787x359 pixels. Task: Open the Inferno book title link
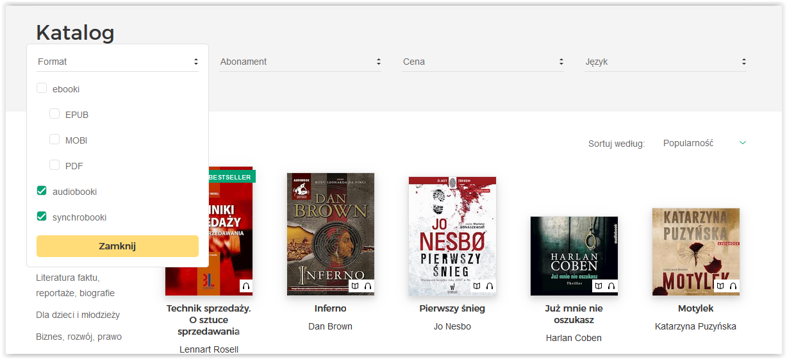pos(331,308)
